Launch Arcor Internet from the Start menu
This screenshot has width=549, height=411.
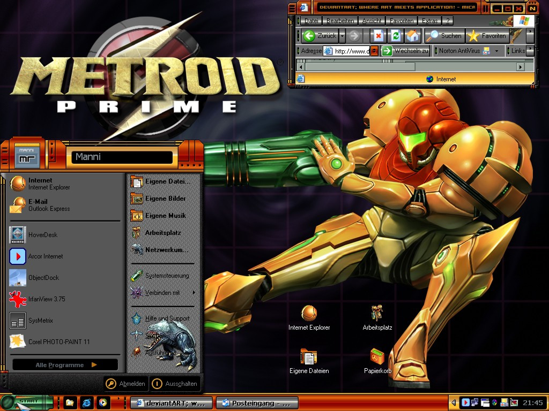click(65, 256)
